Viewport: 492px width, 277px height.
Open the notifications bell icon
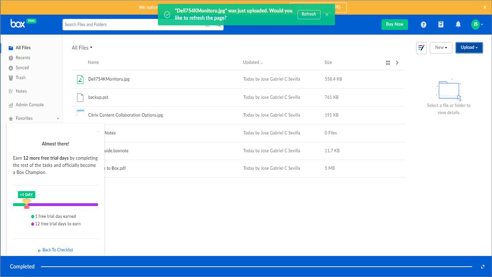tap(458, 25)
